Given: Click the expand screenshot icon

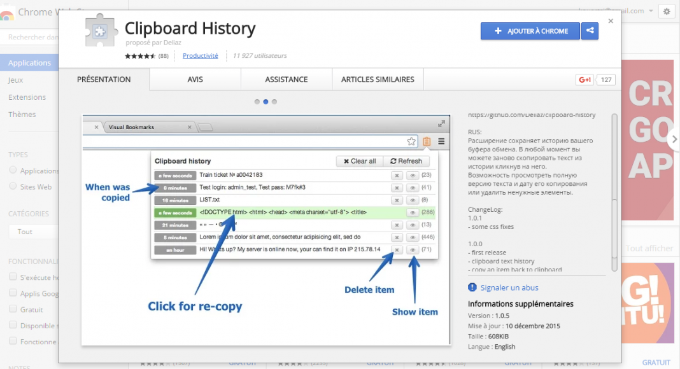Looking at the screenshot, I should click(x=441, y=124).
